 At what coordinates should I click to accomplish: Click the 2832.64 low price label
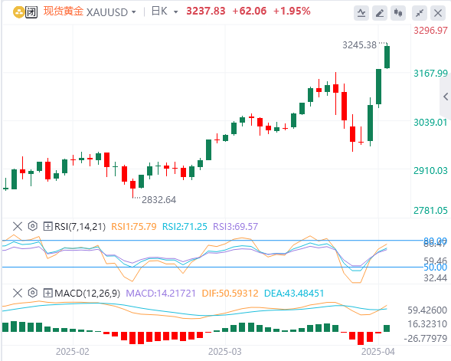[159, 200]
